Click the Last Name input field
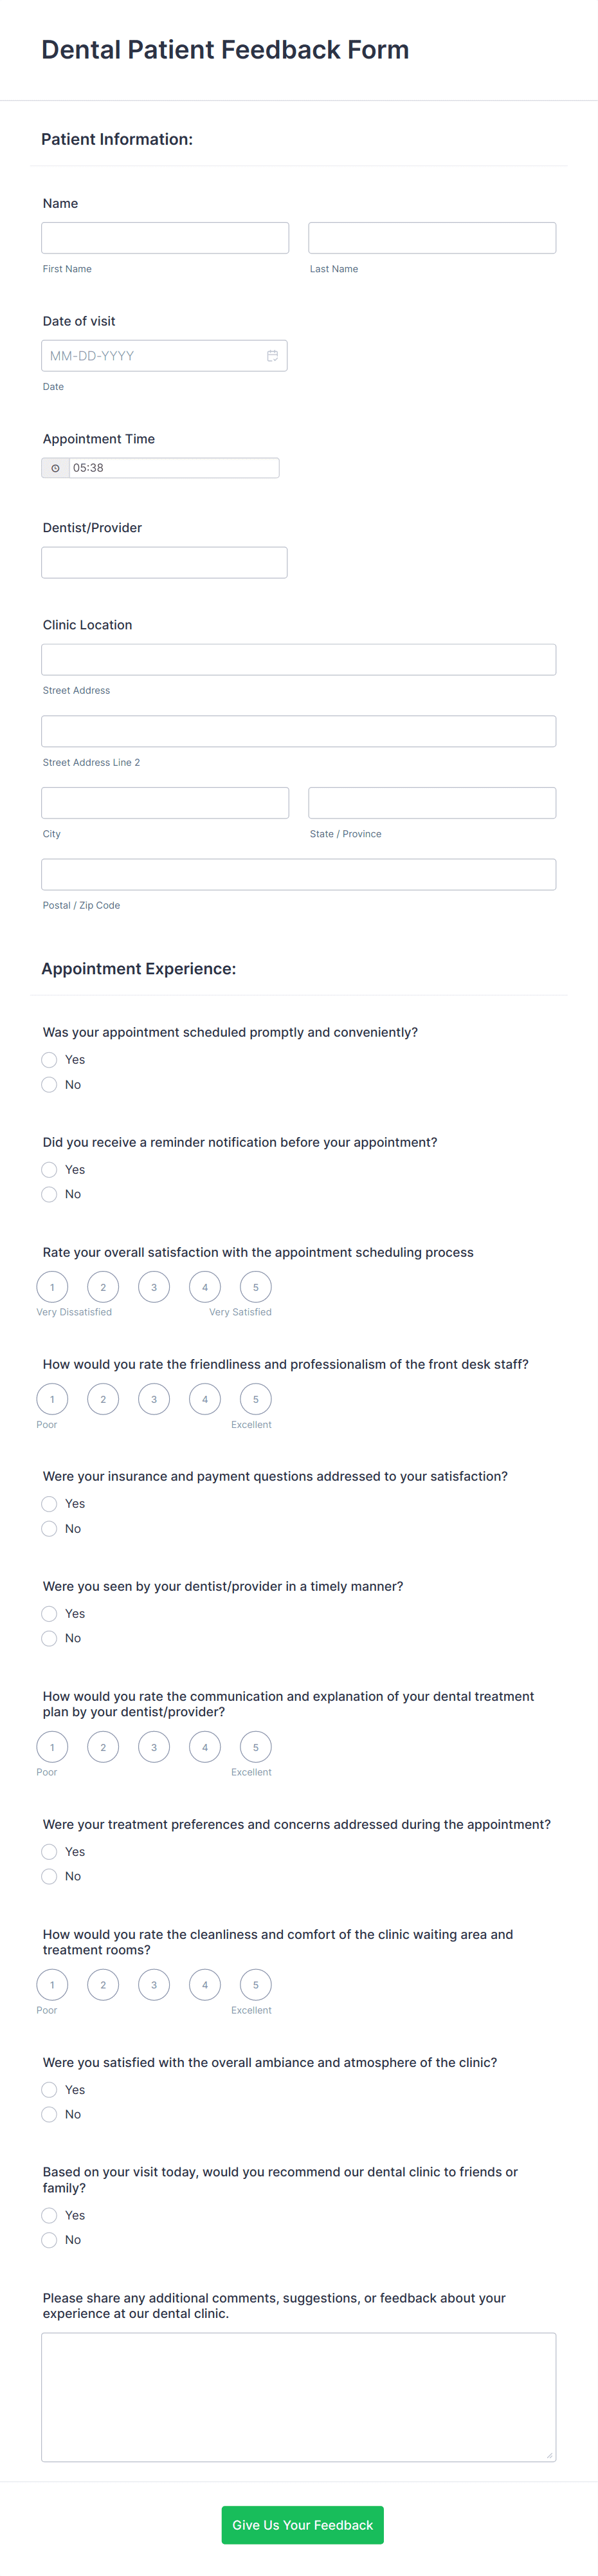Image resolution: width=598 pixels, height=2576 pixels. [432, 237]
